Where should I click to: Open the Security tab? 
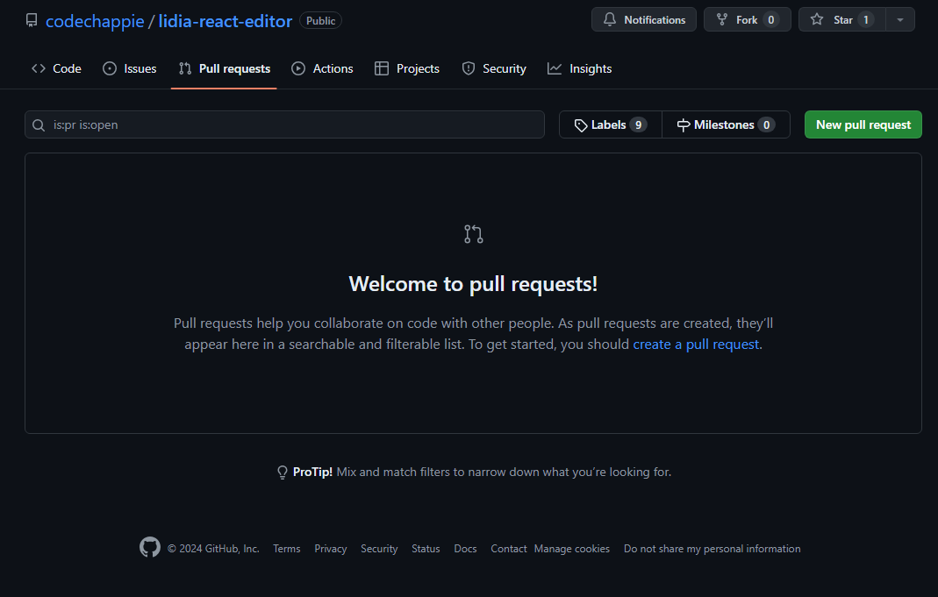(494, 68)
